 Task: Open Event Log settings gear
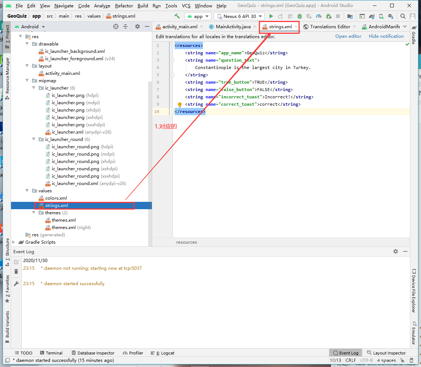[x=396, y=251]
